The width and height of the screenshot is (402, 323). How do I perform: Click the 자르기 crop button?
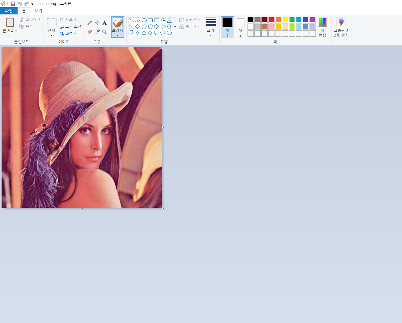(x=68, y=19)
